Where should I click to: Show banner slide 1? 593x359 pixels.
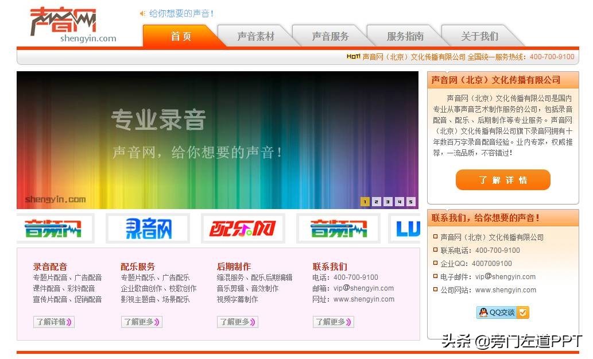coord(365,202)
